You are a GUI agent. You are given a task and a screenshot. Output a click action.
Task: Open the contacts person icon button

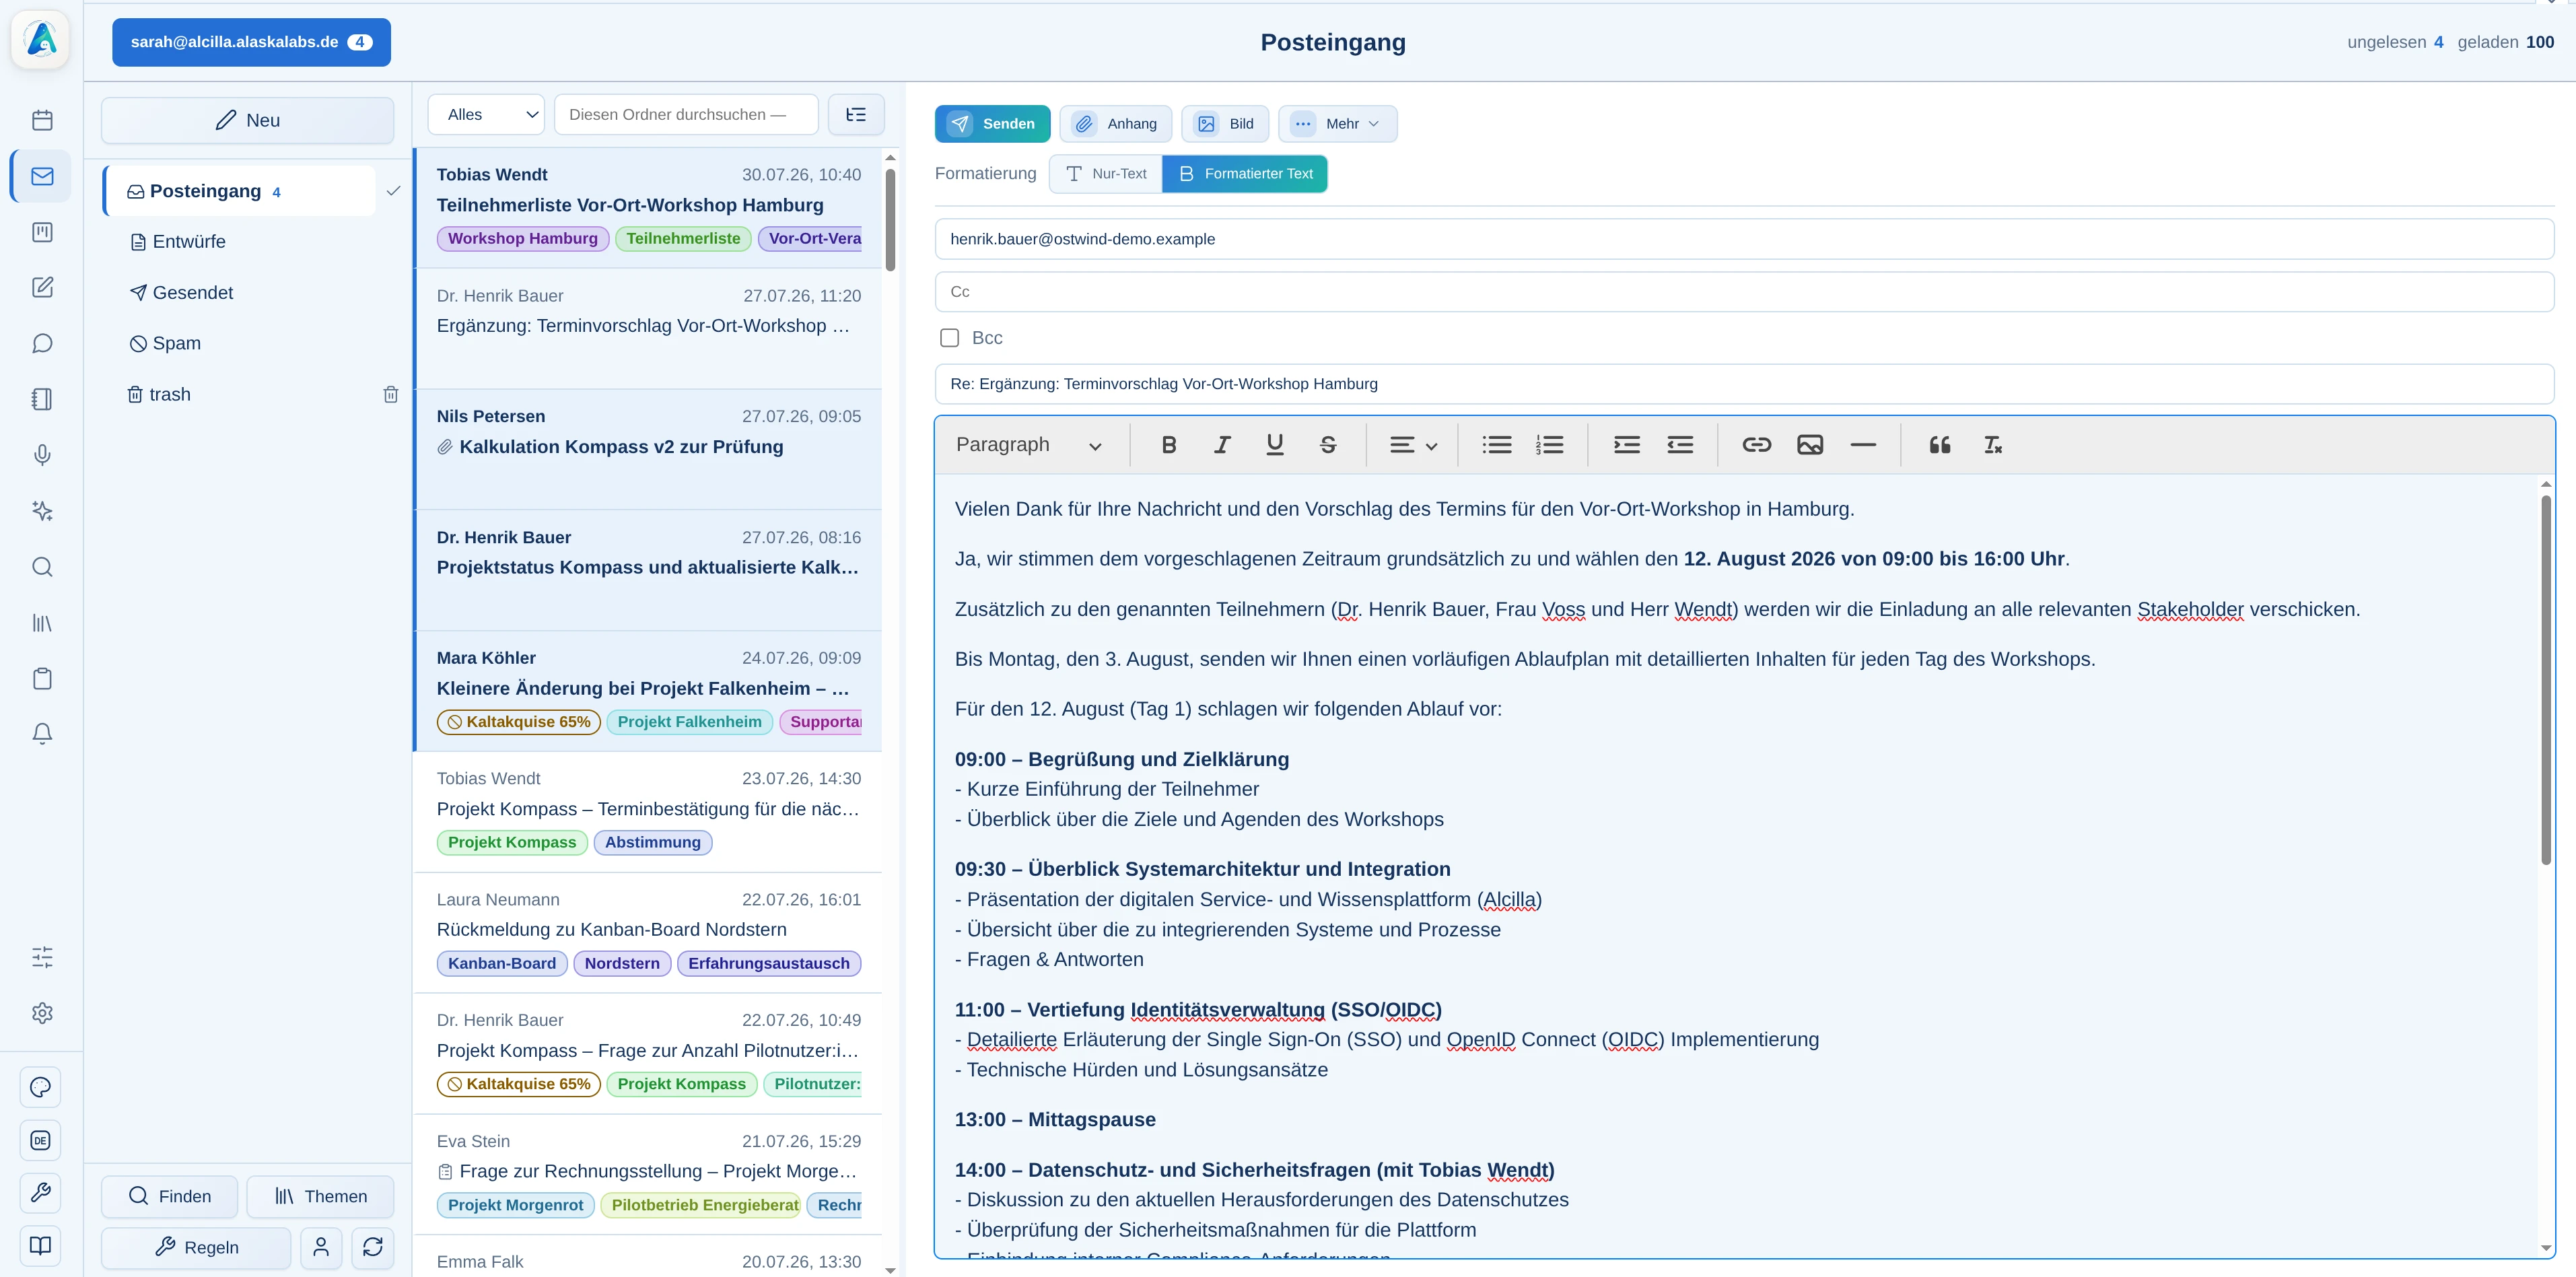click(x=321, y=1247)
